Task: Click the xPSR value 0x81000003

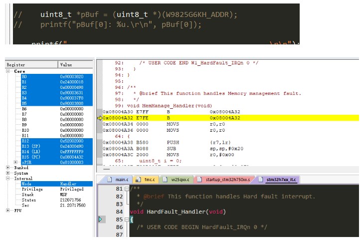Action: 72,162
